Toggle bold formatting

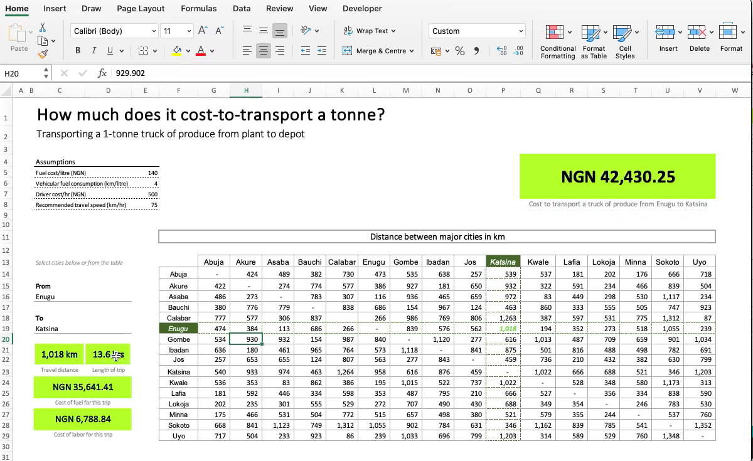pyautogui.click(x=78, y=51)
